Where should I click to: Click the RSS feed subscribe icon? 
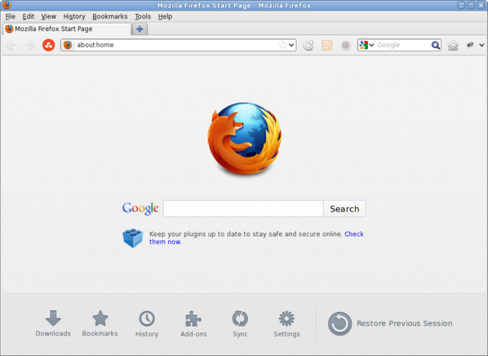[326, 45]
